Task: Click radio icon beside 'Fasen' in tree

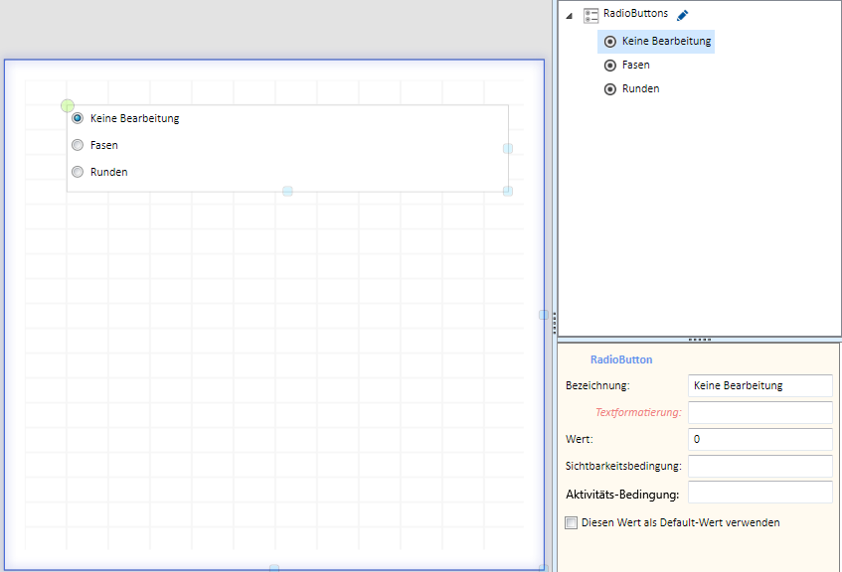Action: [610, 66]
